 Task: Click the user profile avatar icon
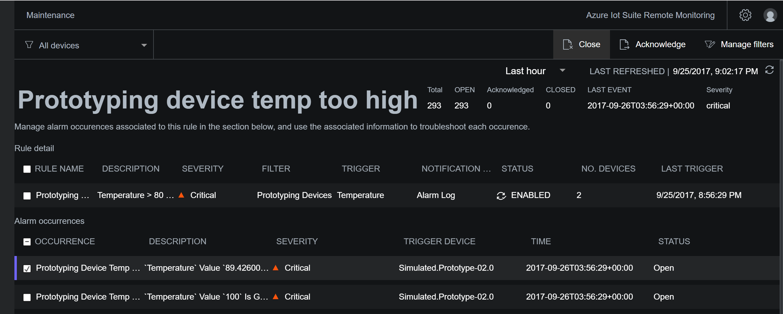click(x=770, y=15)
